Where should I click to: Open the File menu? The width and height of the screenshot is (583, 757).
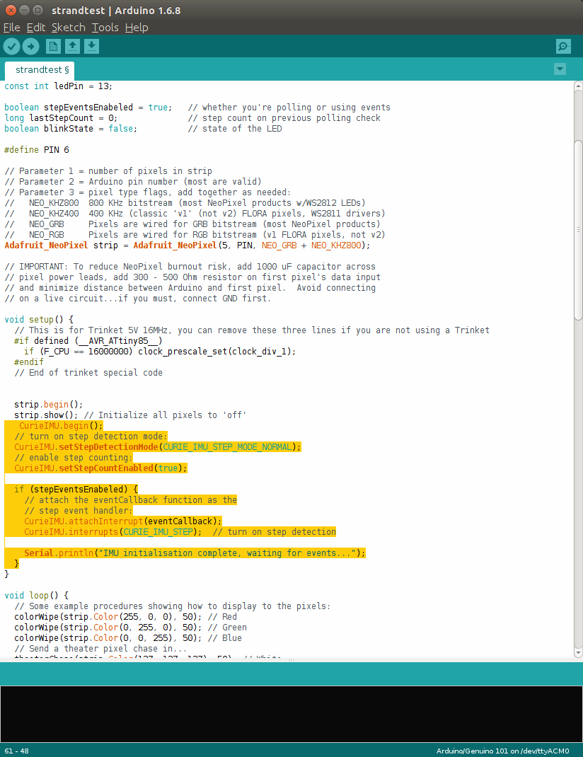(x=11, y=28)
